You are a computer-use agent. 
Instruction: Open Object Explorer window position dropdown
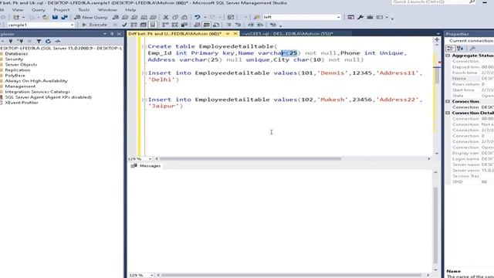(x=105, y=34)
